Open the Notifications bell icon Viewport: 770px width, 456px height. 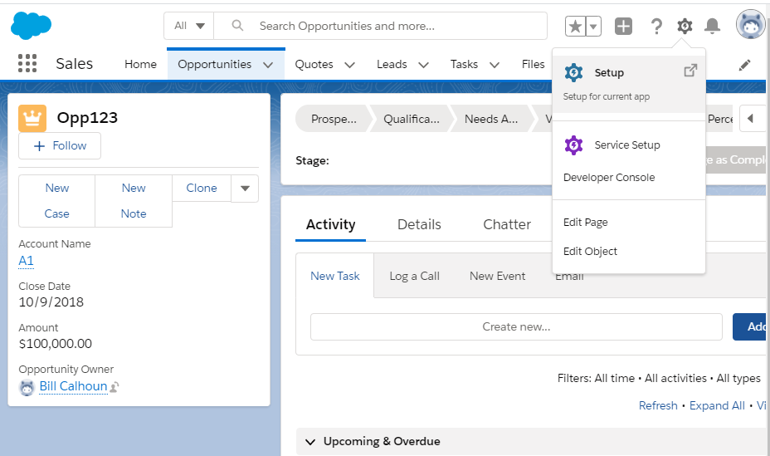click(x=712, y=26)
